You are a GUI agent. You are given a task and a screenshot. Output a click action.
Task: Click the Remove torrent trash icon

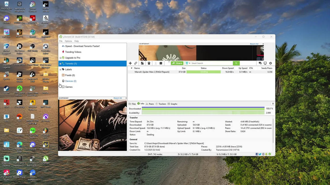pyautogui.click(x=149, y=63)
